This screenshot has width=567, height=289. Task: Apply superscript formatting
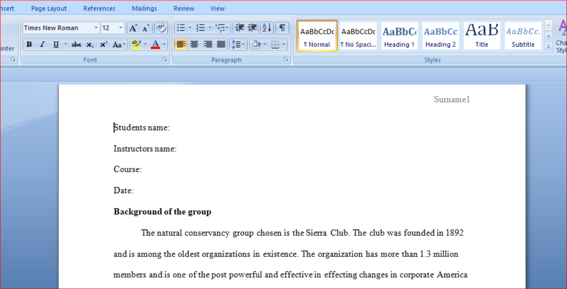103,44
